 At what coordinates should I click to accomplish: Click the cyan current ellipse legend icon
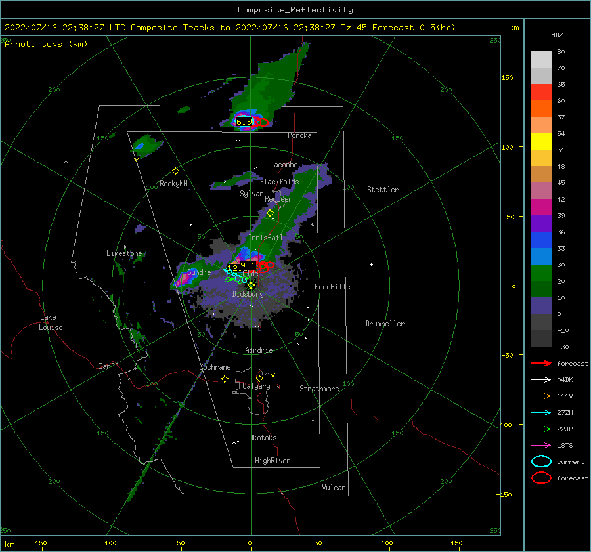(541, 461)
